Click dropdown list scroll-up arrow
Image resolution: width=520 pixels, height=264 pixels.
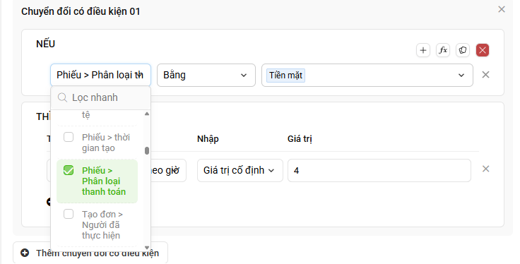pyautogui.click(x=146, y=114)
